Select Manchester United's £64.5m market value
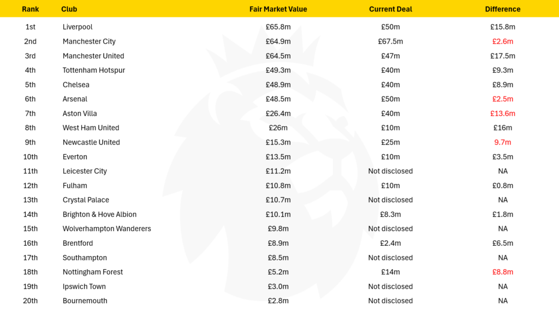Viewport: 559px width, 314px height. [x=278, y=56]
